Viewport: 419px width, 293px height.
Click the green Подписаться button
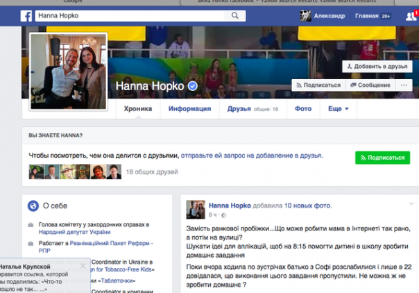tap(382, 158)
